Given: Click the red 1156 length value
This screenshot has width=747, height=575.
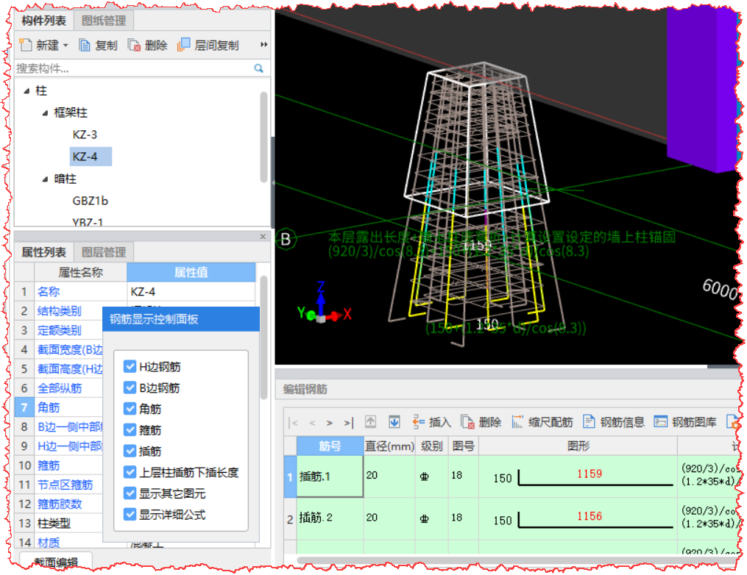Looking at the screenshot, I should [x=590, y=516].
